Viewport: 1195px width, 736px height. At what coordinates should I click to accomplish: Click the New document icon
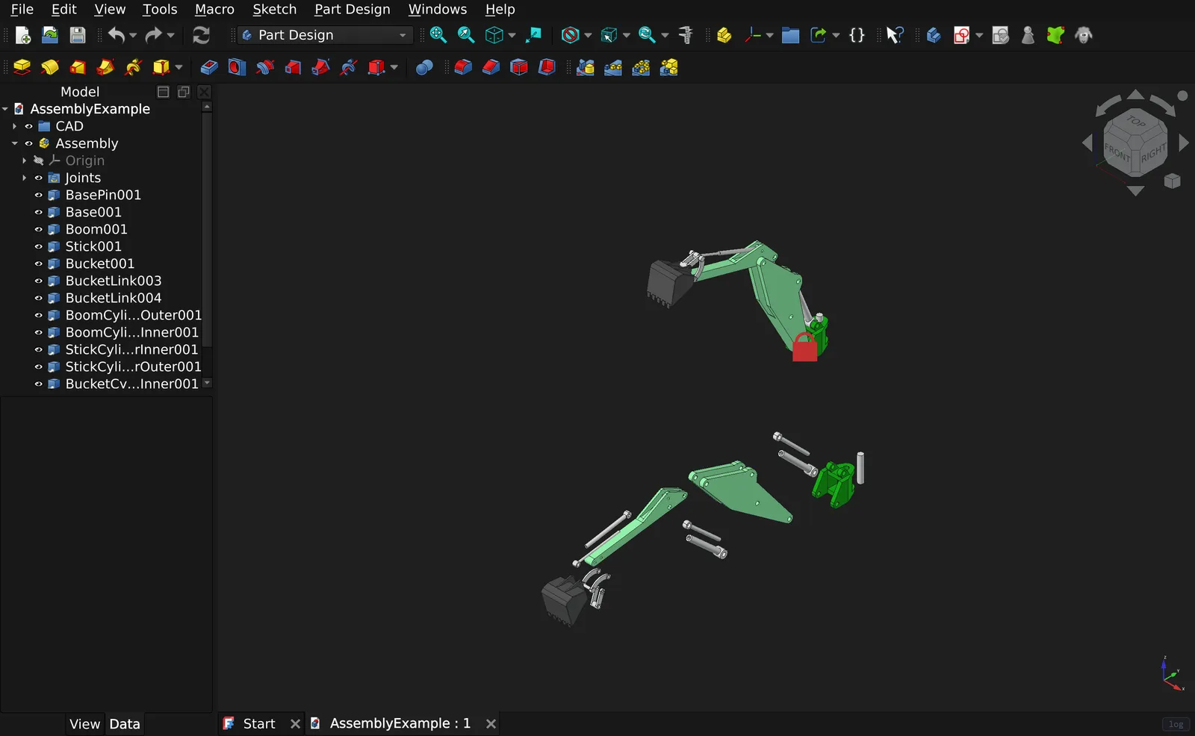pyautogui.click(x=22, y=35)
